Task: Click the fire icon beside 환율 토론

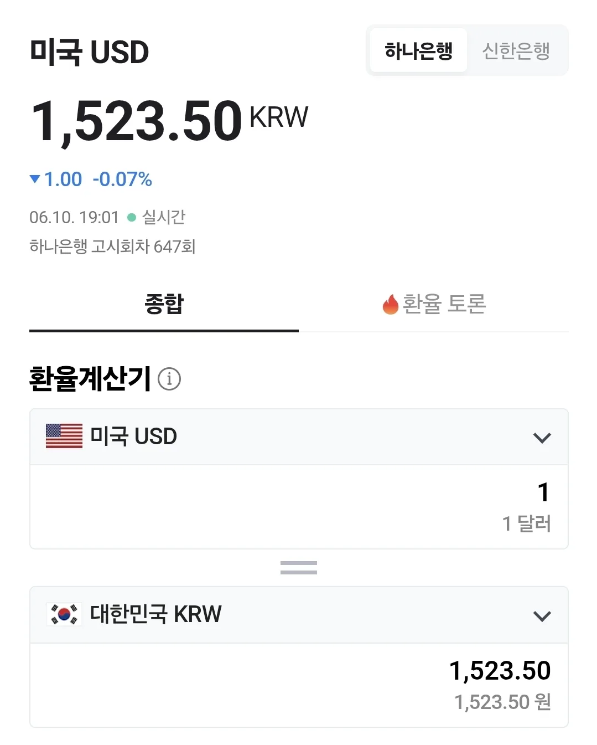Action: [391, 304]
